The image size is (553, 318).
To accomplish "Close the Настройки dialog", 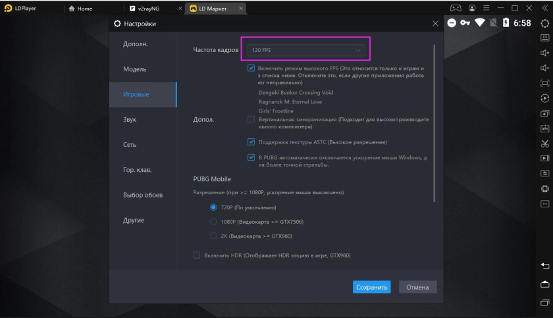I will 436,24.
